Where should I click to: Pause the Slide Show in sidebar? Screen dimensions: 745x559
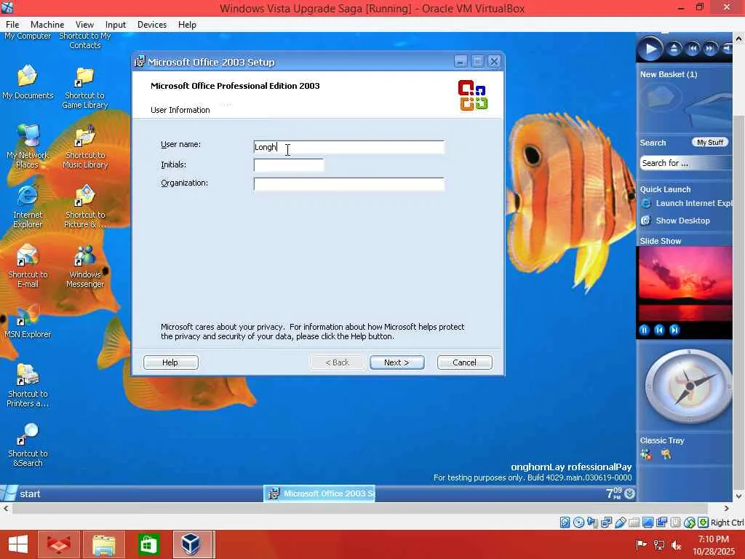[x=645, y=330]
